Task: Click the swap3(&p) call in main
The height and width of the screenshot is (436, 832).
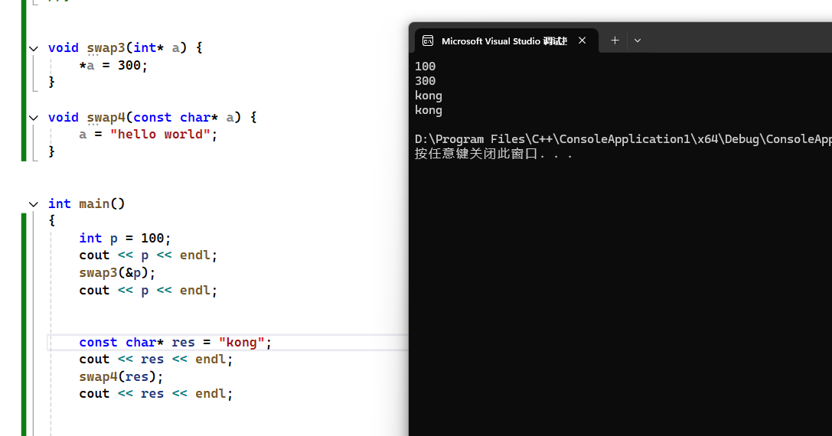Action: 116,273
